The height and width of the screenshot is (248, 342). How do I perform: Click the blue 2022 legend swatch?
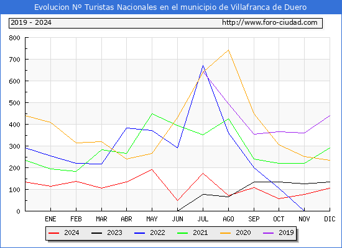[x=139, y=233]
